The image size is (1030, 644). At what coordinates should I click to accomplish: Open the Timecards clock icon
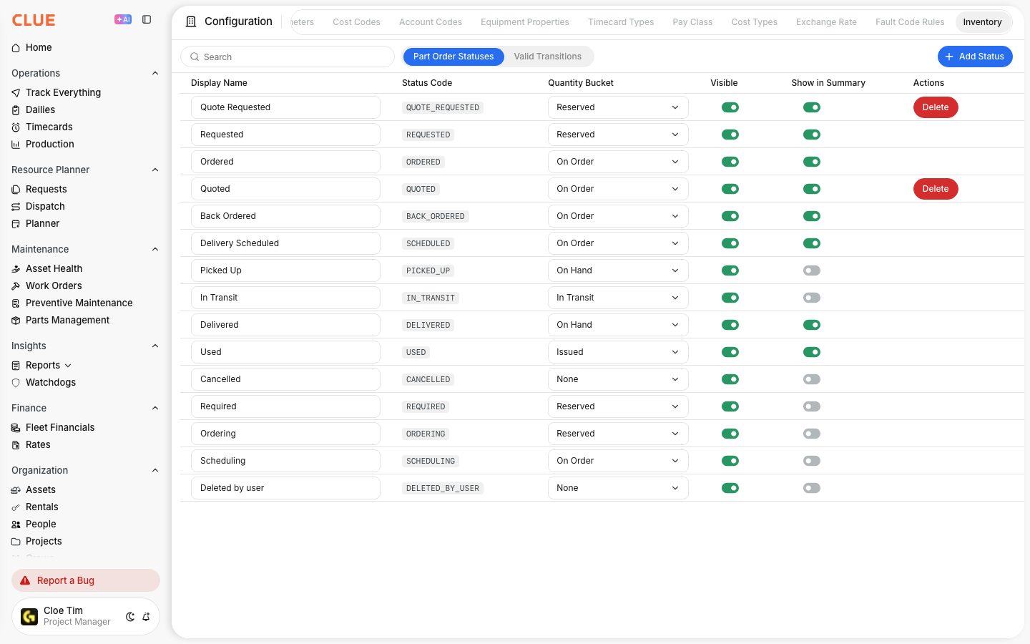coord(16,127)
